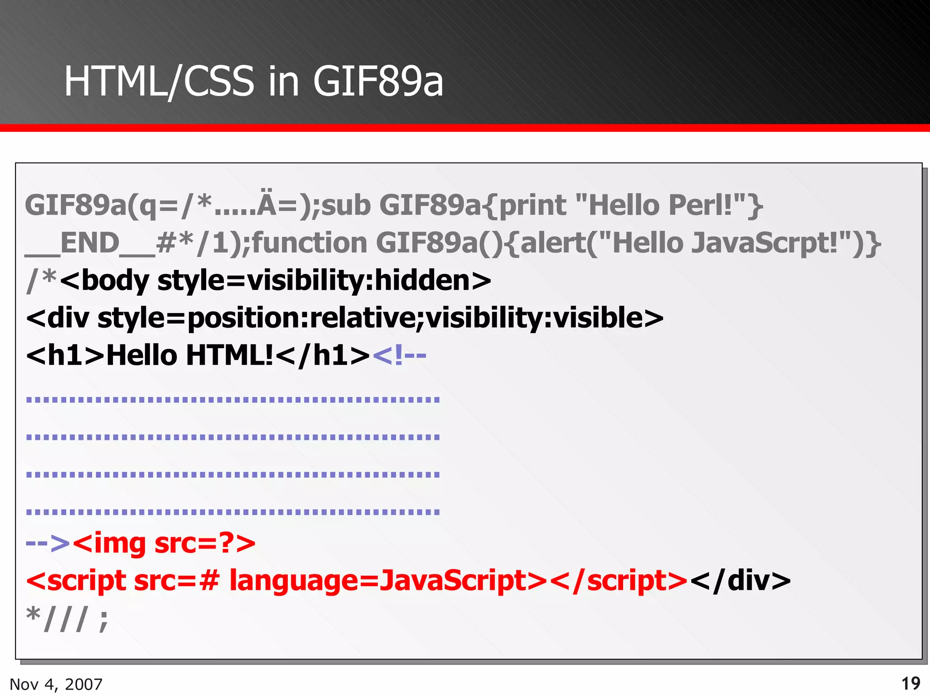
Task: Click the blue "<!--" comment opener
Action: (400, 355)
